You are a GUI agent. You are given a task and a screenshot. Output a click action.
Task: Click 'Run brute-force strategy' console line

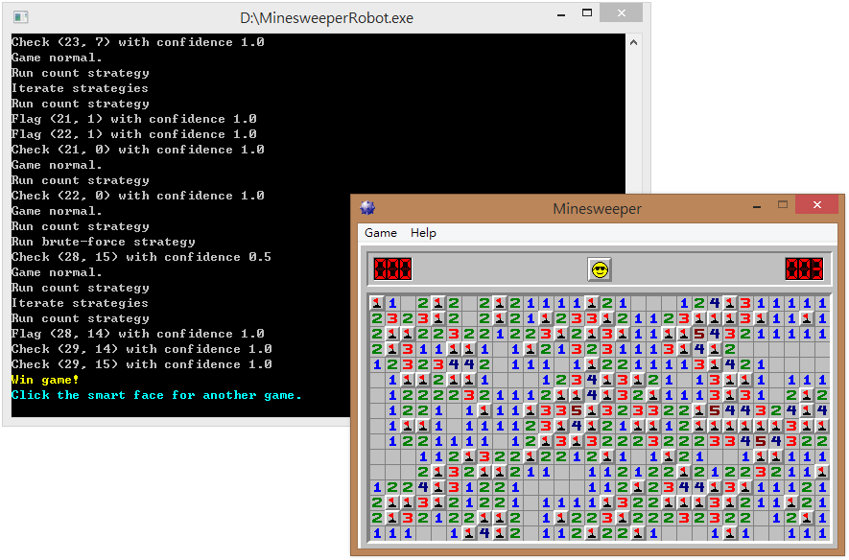pyautogui.click(x=103, y=242)
